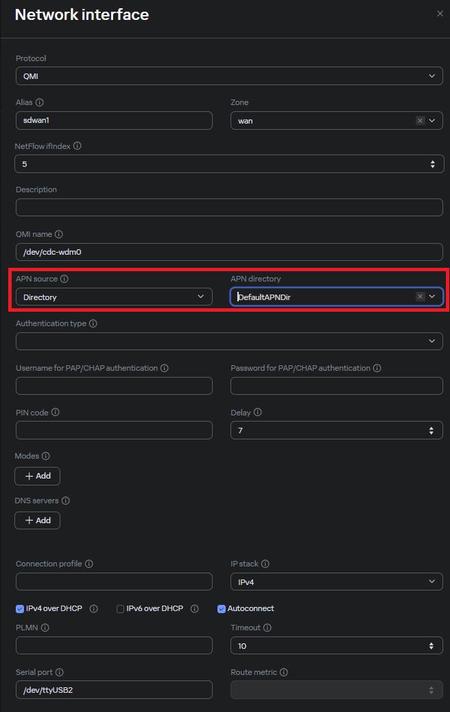Expand the APN source dropdown
This screenshot has height=712, width=450.
tap(114, 297)
